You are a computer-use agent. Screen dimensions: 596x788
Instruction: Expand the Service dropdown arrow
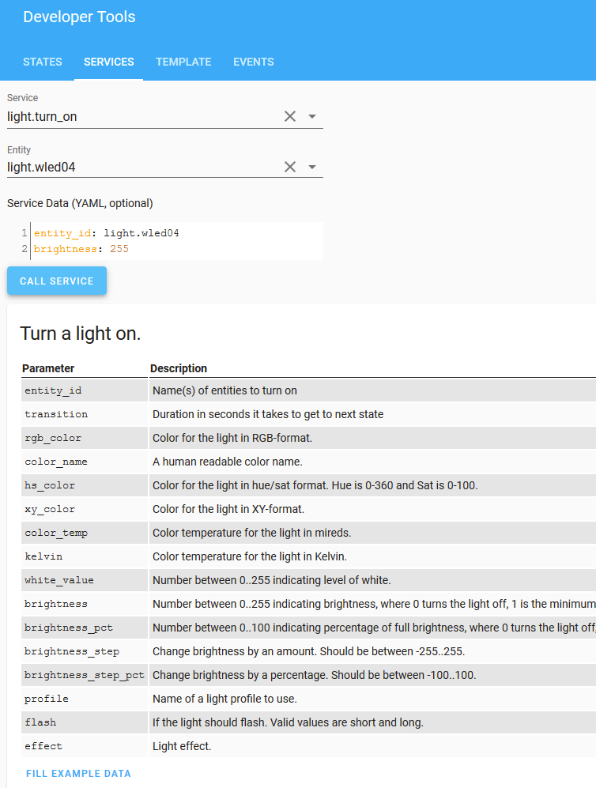[x=312, y=117]
